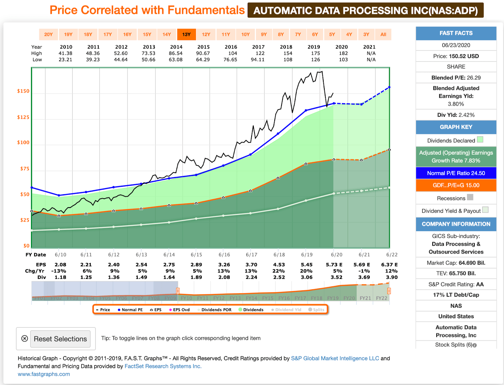The width and height of the screenshot is (504, 385).
Task: Click the 17% LT Debt/Cap text
Action: 456,295
